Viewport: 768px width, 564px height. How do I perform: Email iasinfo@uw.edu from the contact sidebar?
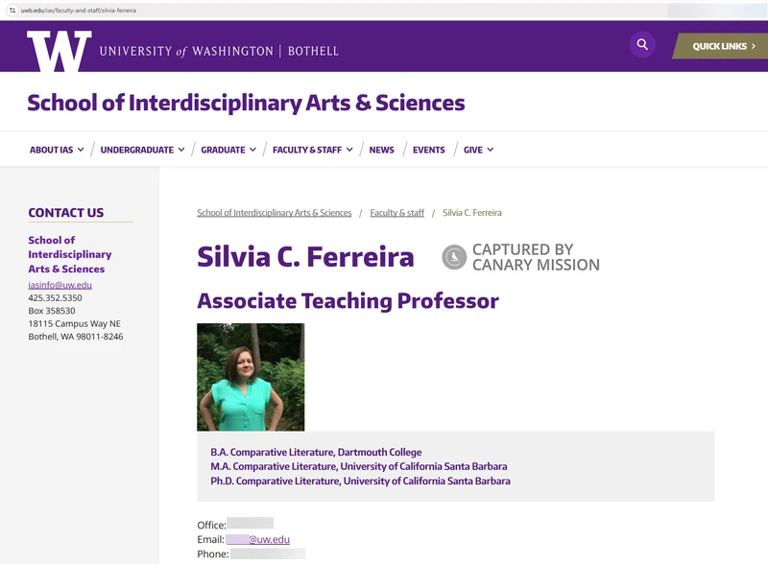coord(60,285)
